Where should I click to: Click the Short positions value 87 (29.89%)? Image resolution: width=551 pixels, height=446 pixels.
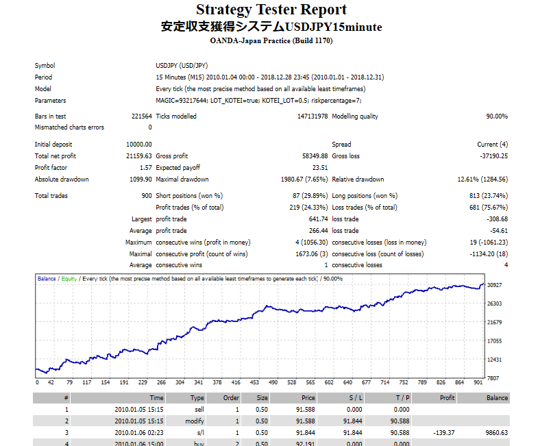click(310, 196)
